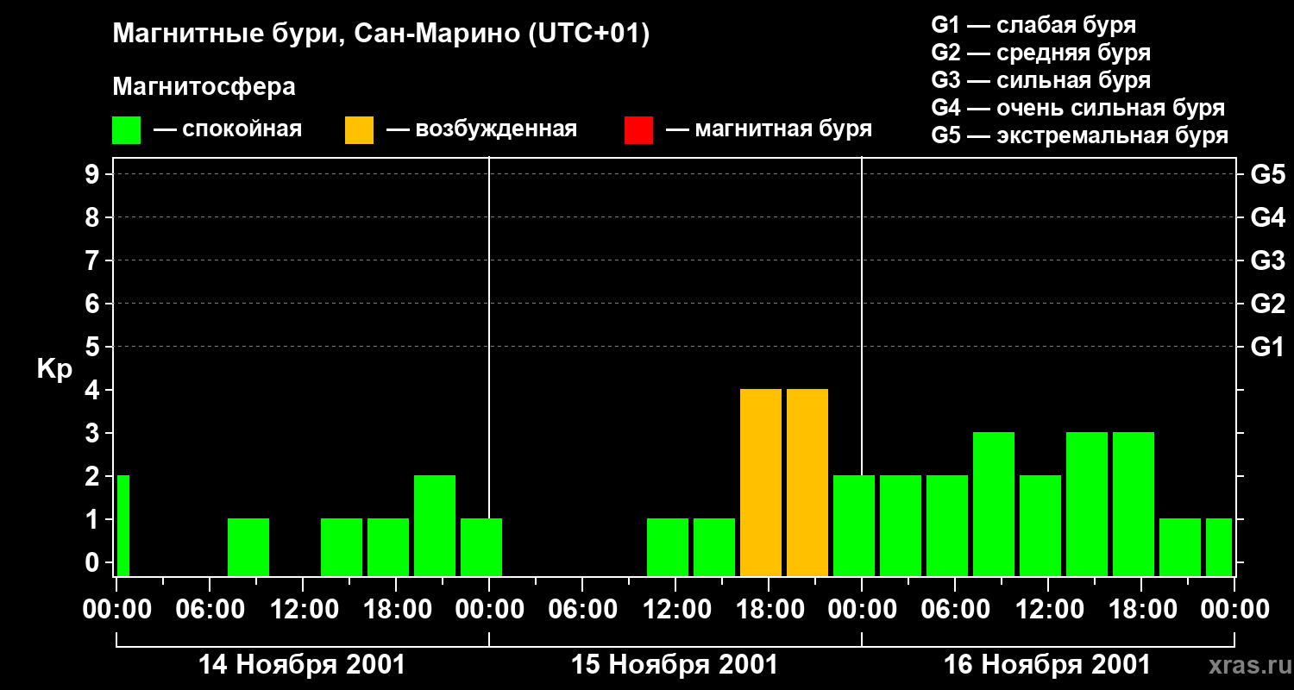The image size is (1294, 690).
Task: Click the 'G2 — средняя буря' legend line
Action: click(x=1040, y=53)
